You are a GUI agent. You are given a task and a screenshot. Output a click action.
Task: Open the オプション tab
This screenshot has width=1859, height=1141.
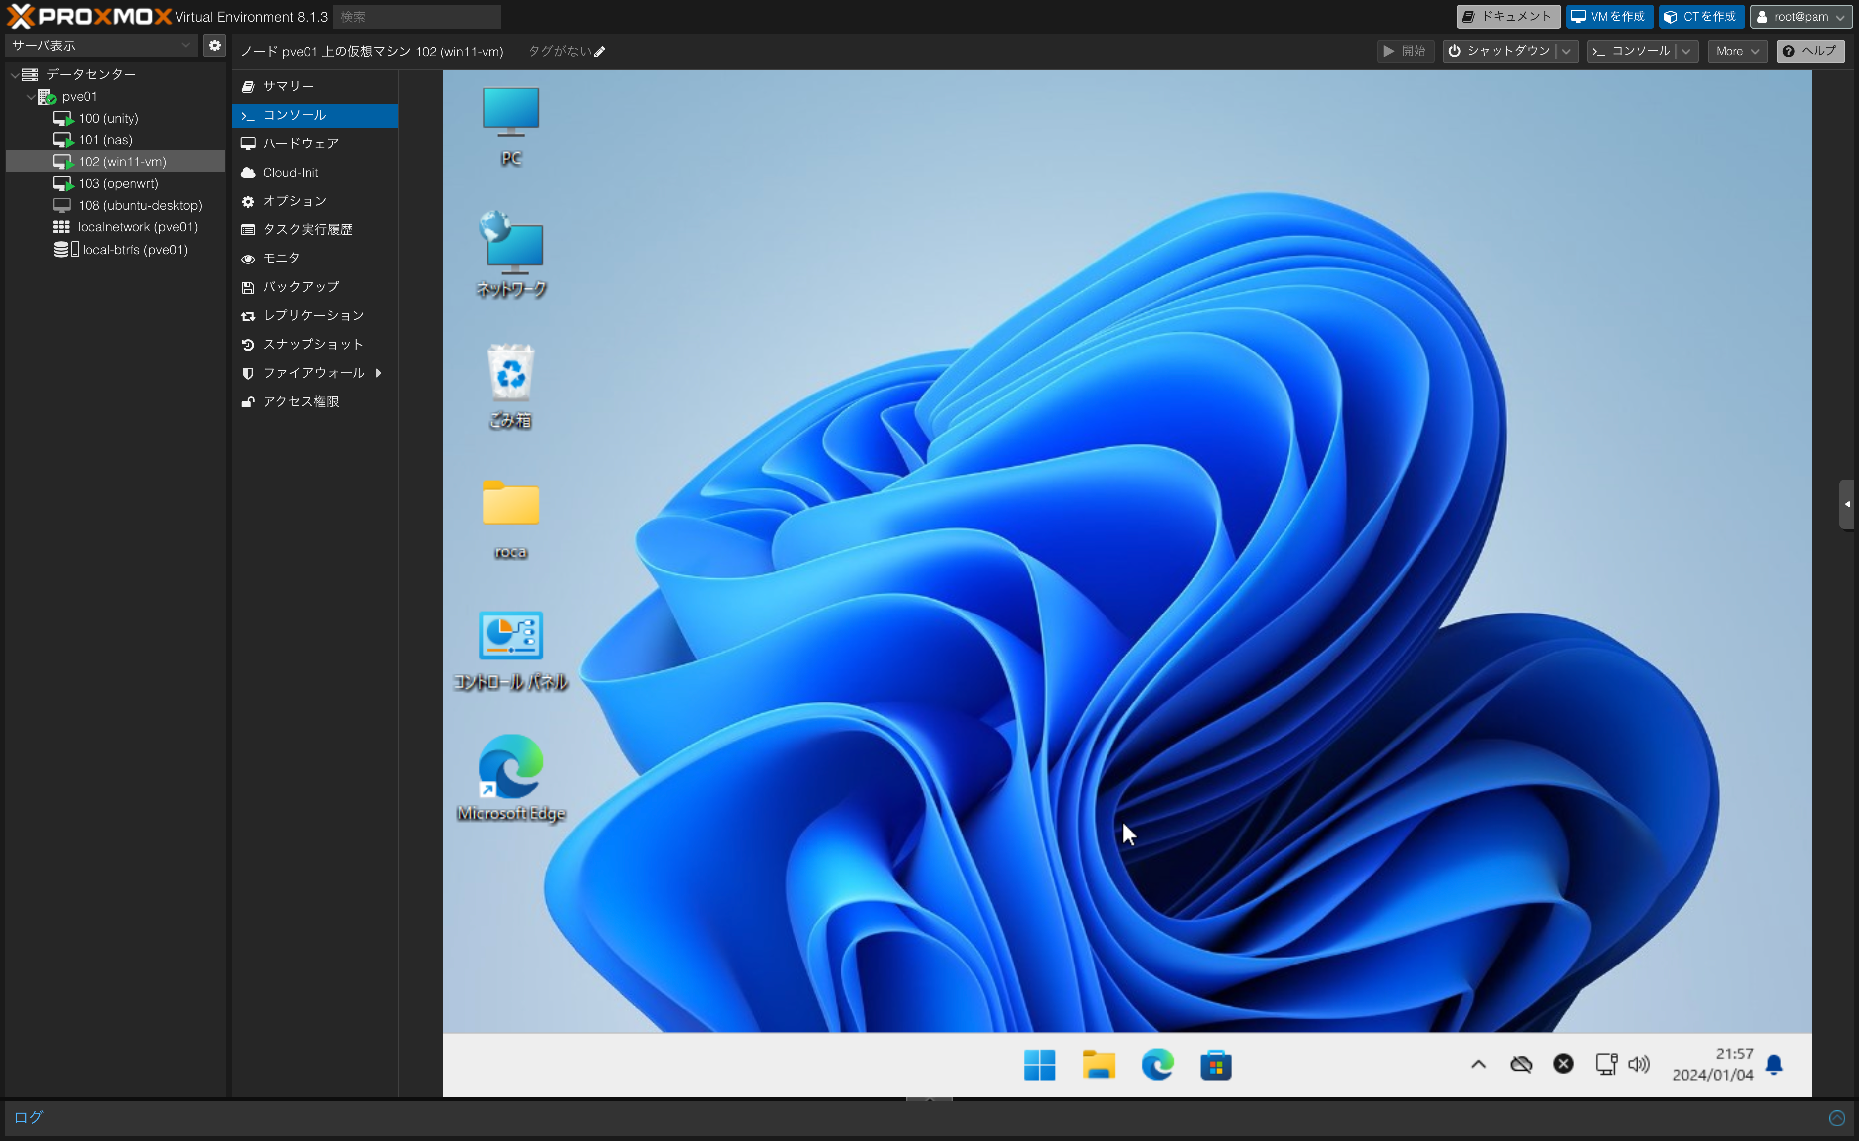point(314,201)
